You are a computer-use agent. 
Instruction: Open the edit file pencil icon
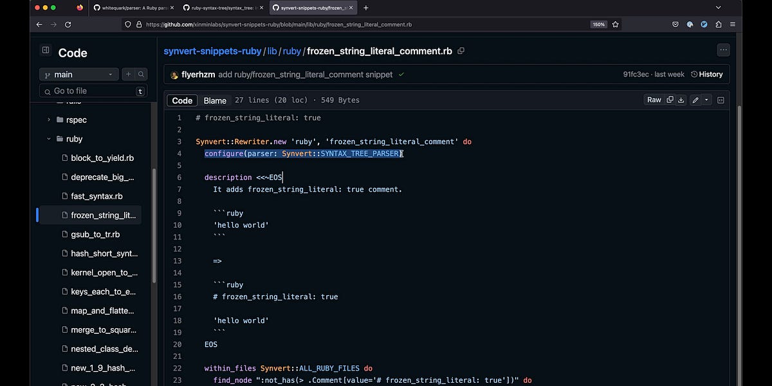pyautogui.click(x=694, y=100)
